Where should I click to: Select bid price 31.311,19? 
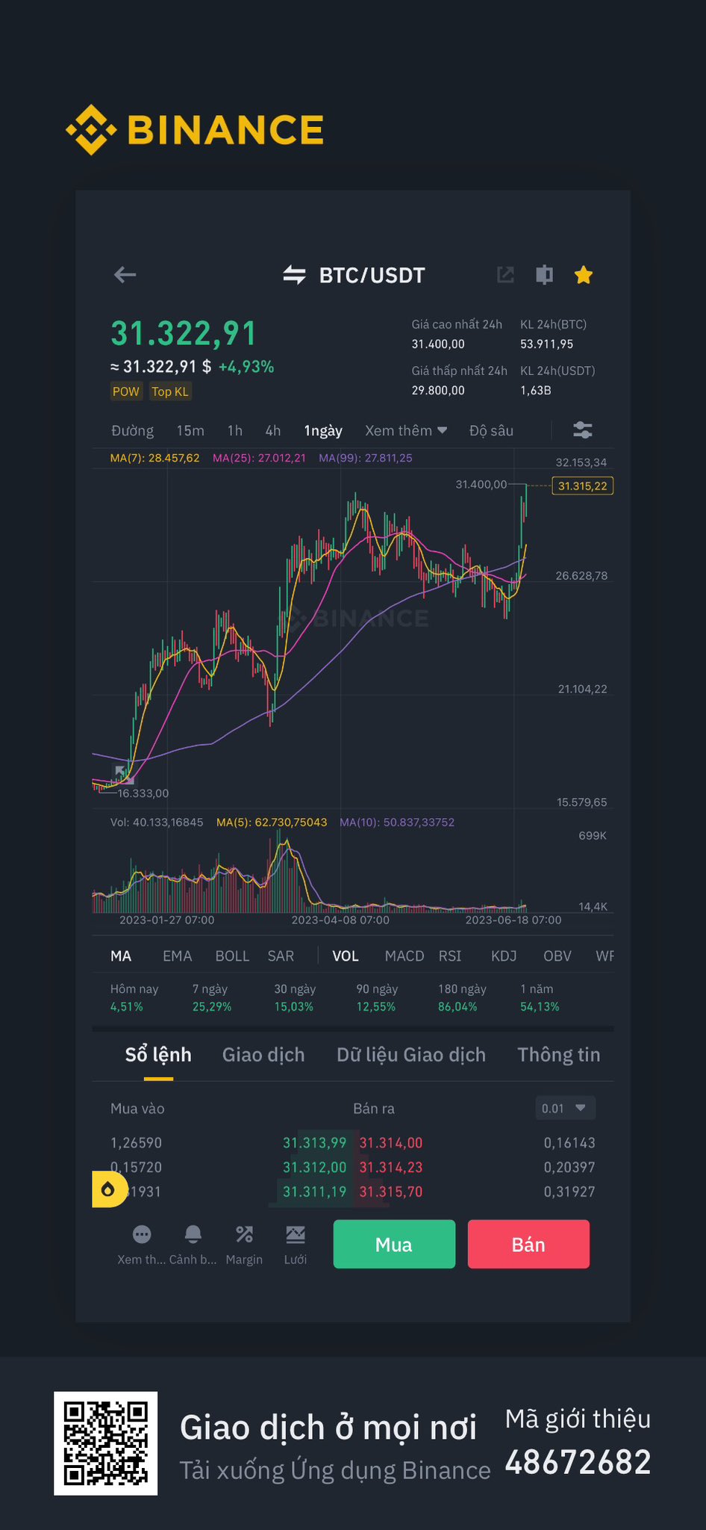pos(314,1192)
